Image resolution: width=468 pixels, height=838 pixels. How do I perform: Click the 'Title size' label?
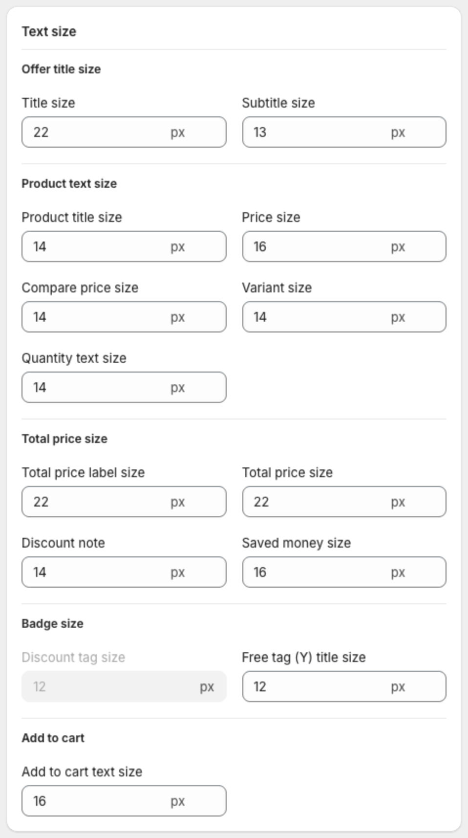point(48,103)
